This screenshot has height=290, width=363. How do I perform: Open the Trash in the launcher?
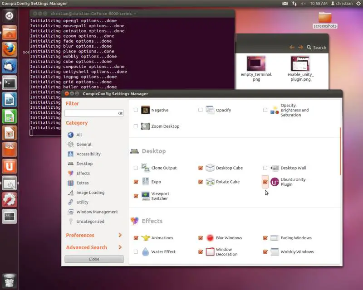coord(9,281)
